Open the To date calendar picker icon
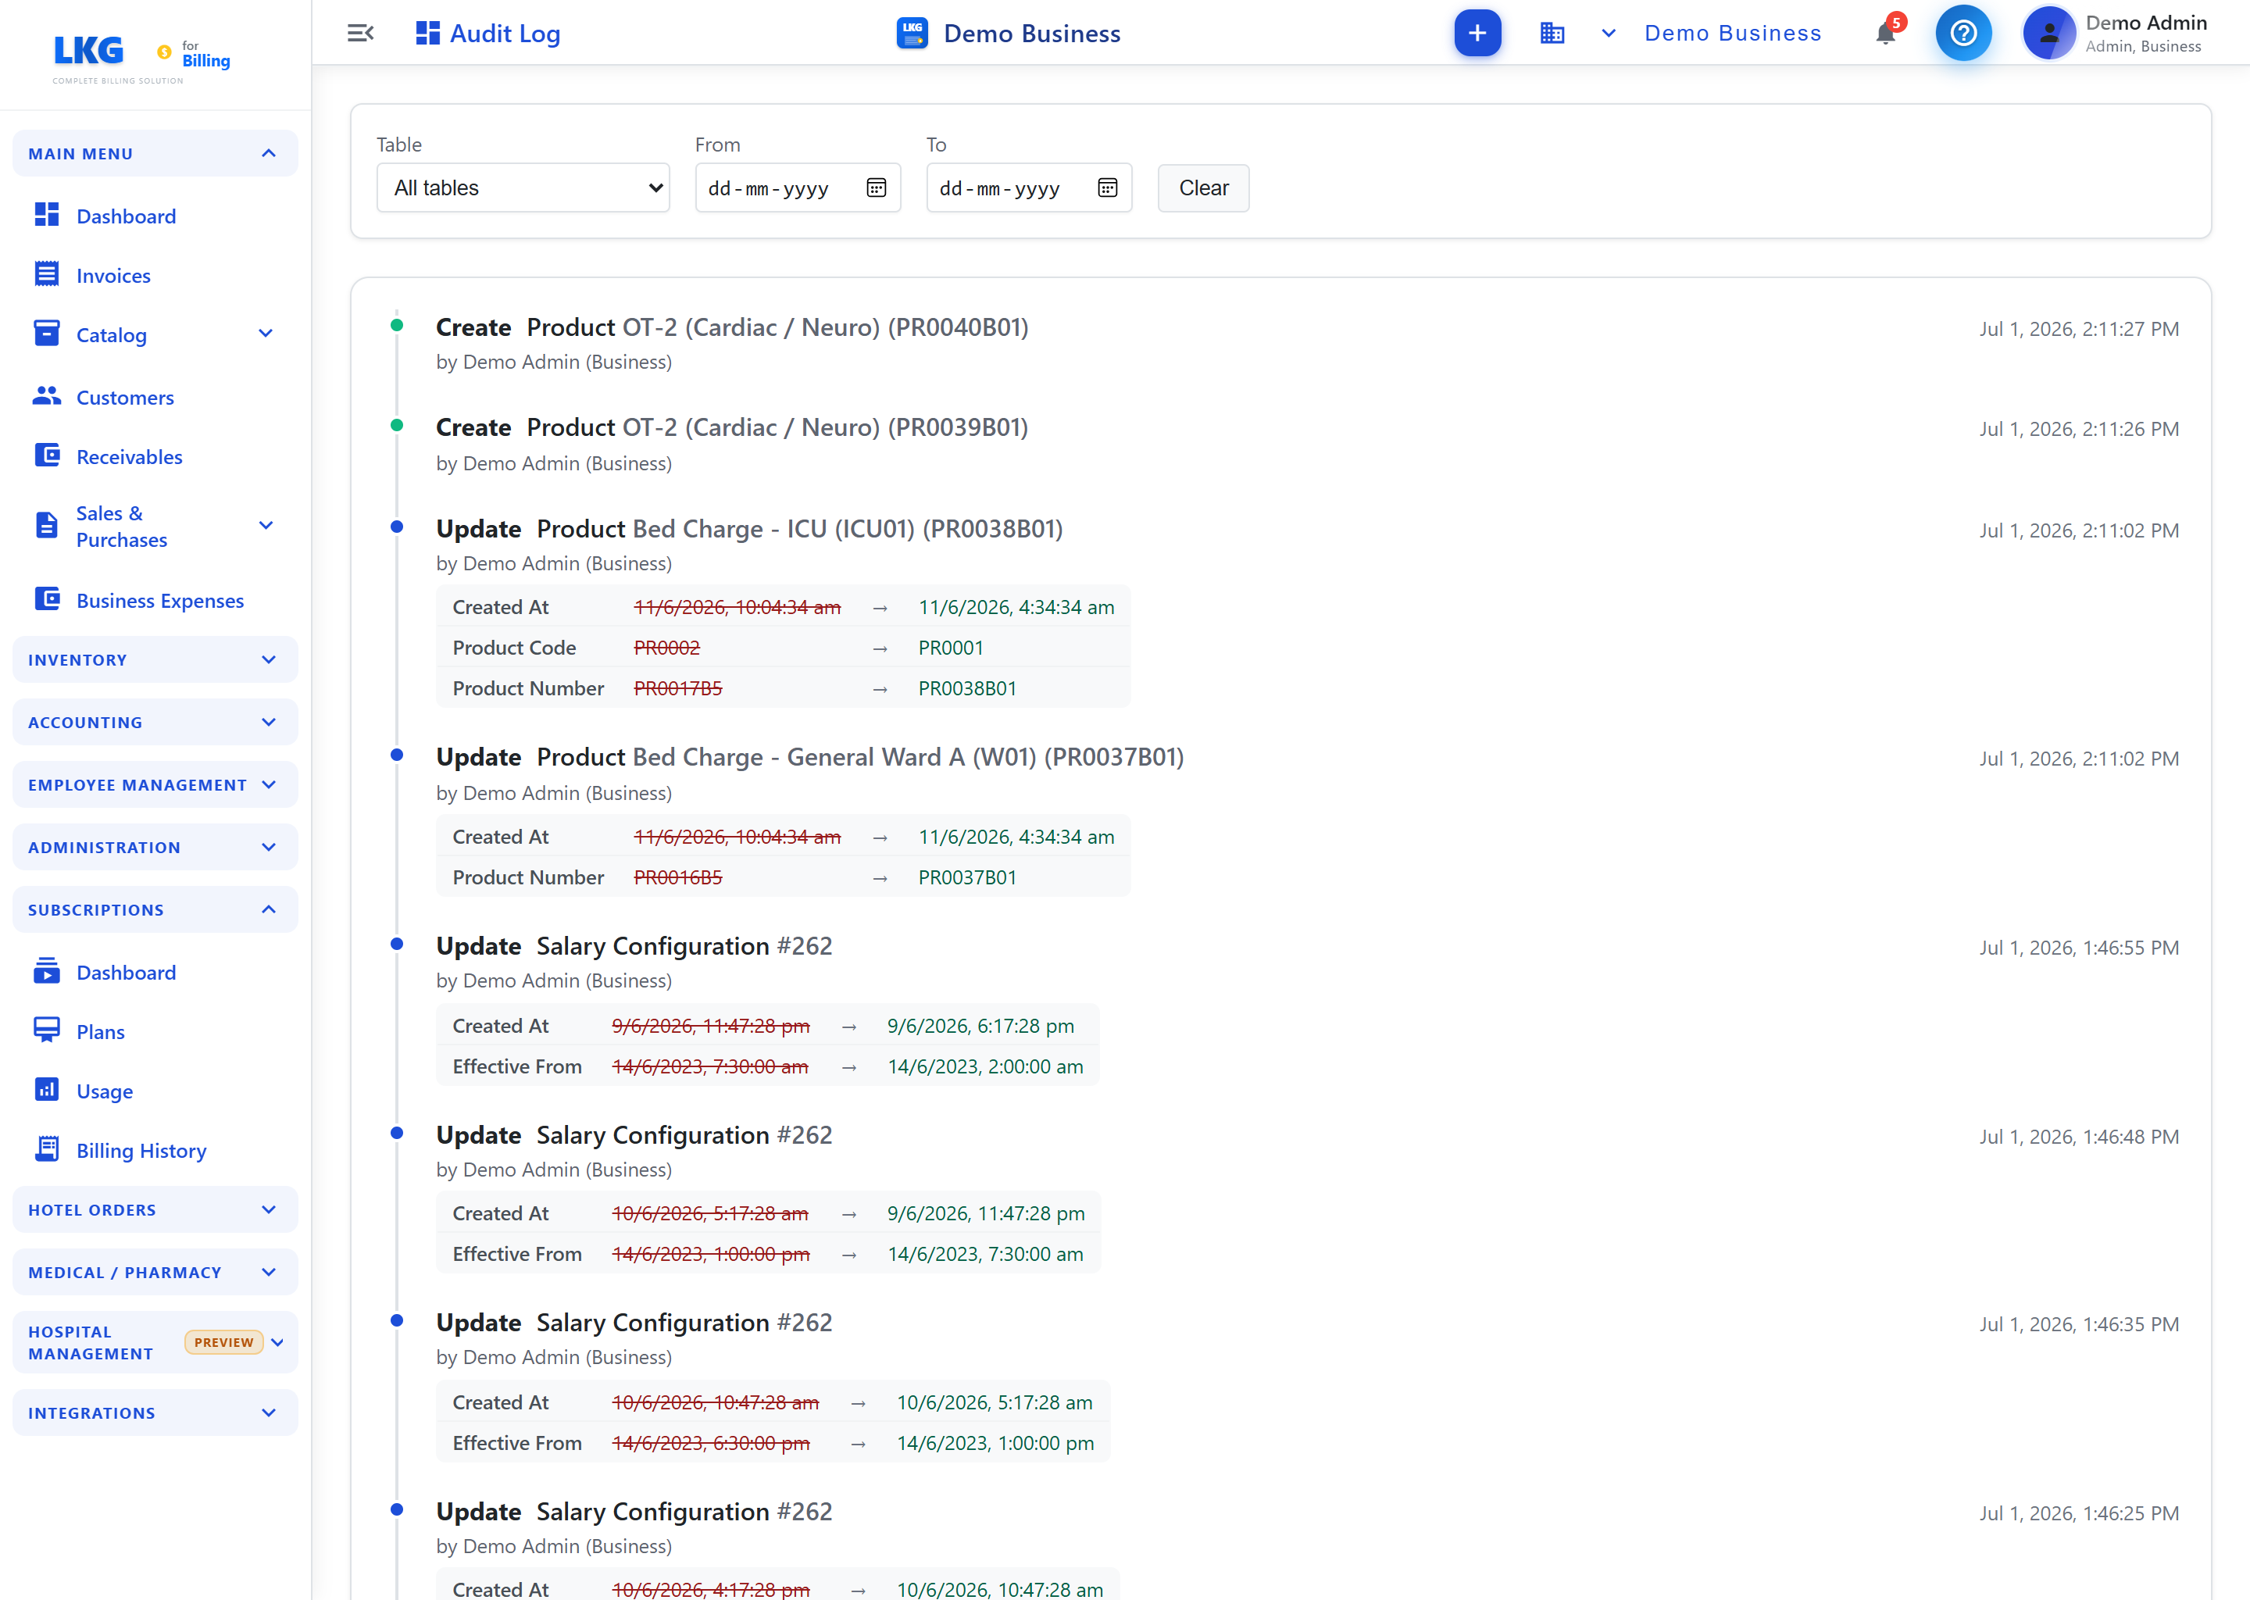Screen dimensions: 2250x1600 coord(1107,187)
